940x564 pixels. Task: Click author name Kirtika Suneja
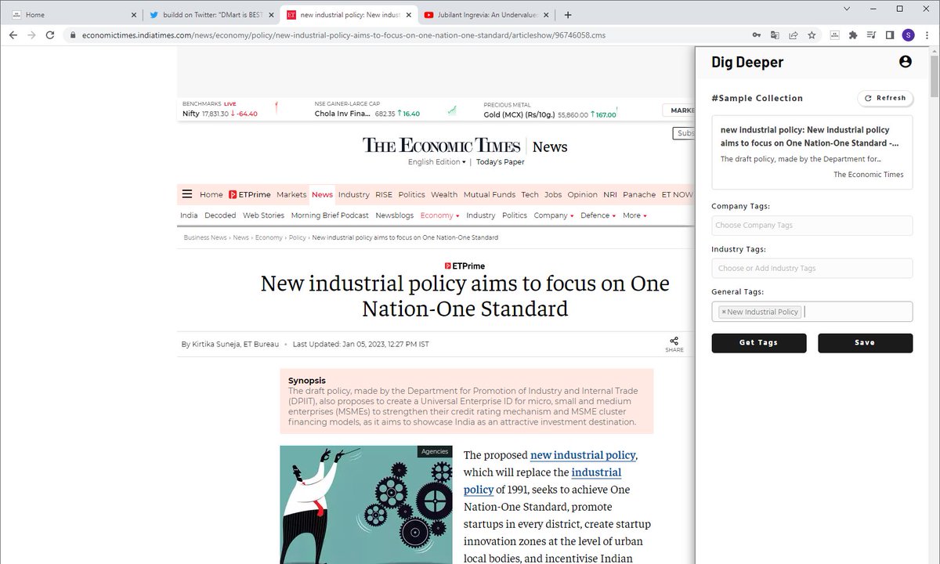click(x=216, y=345)
